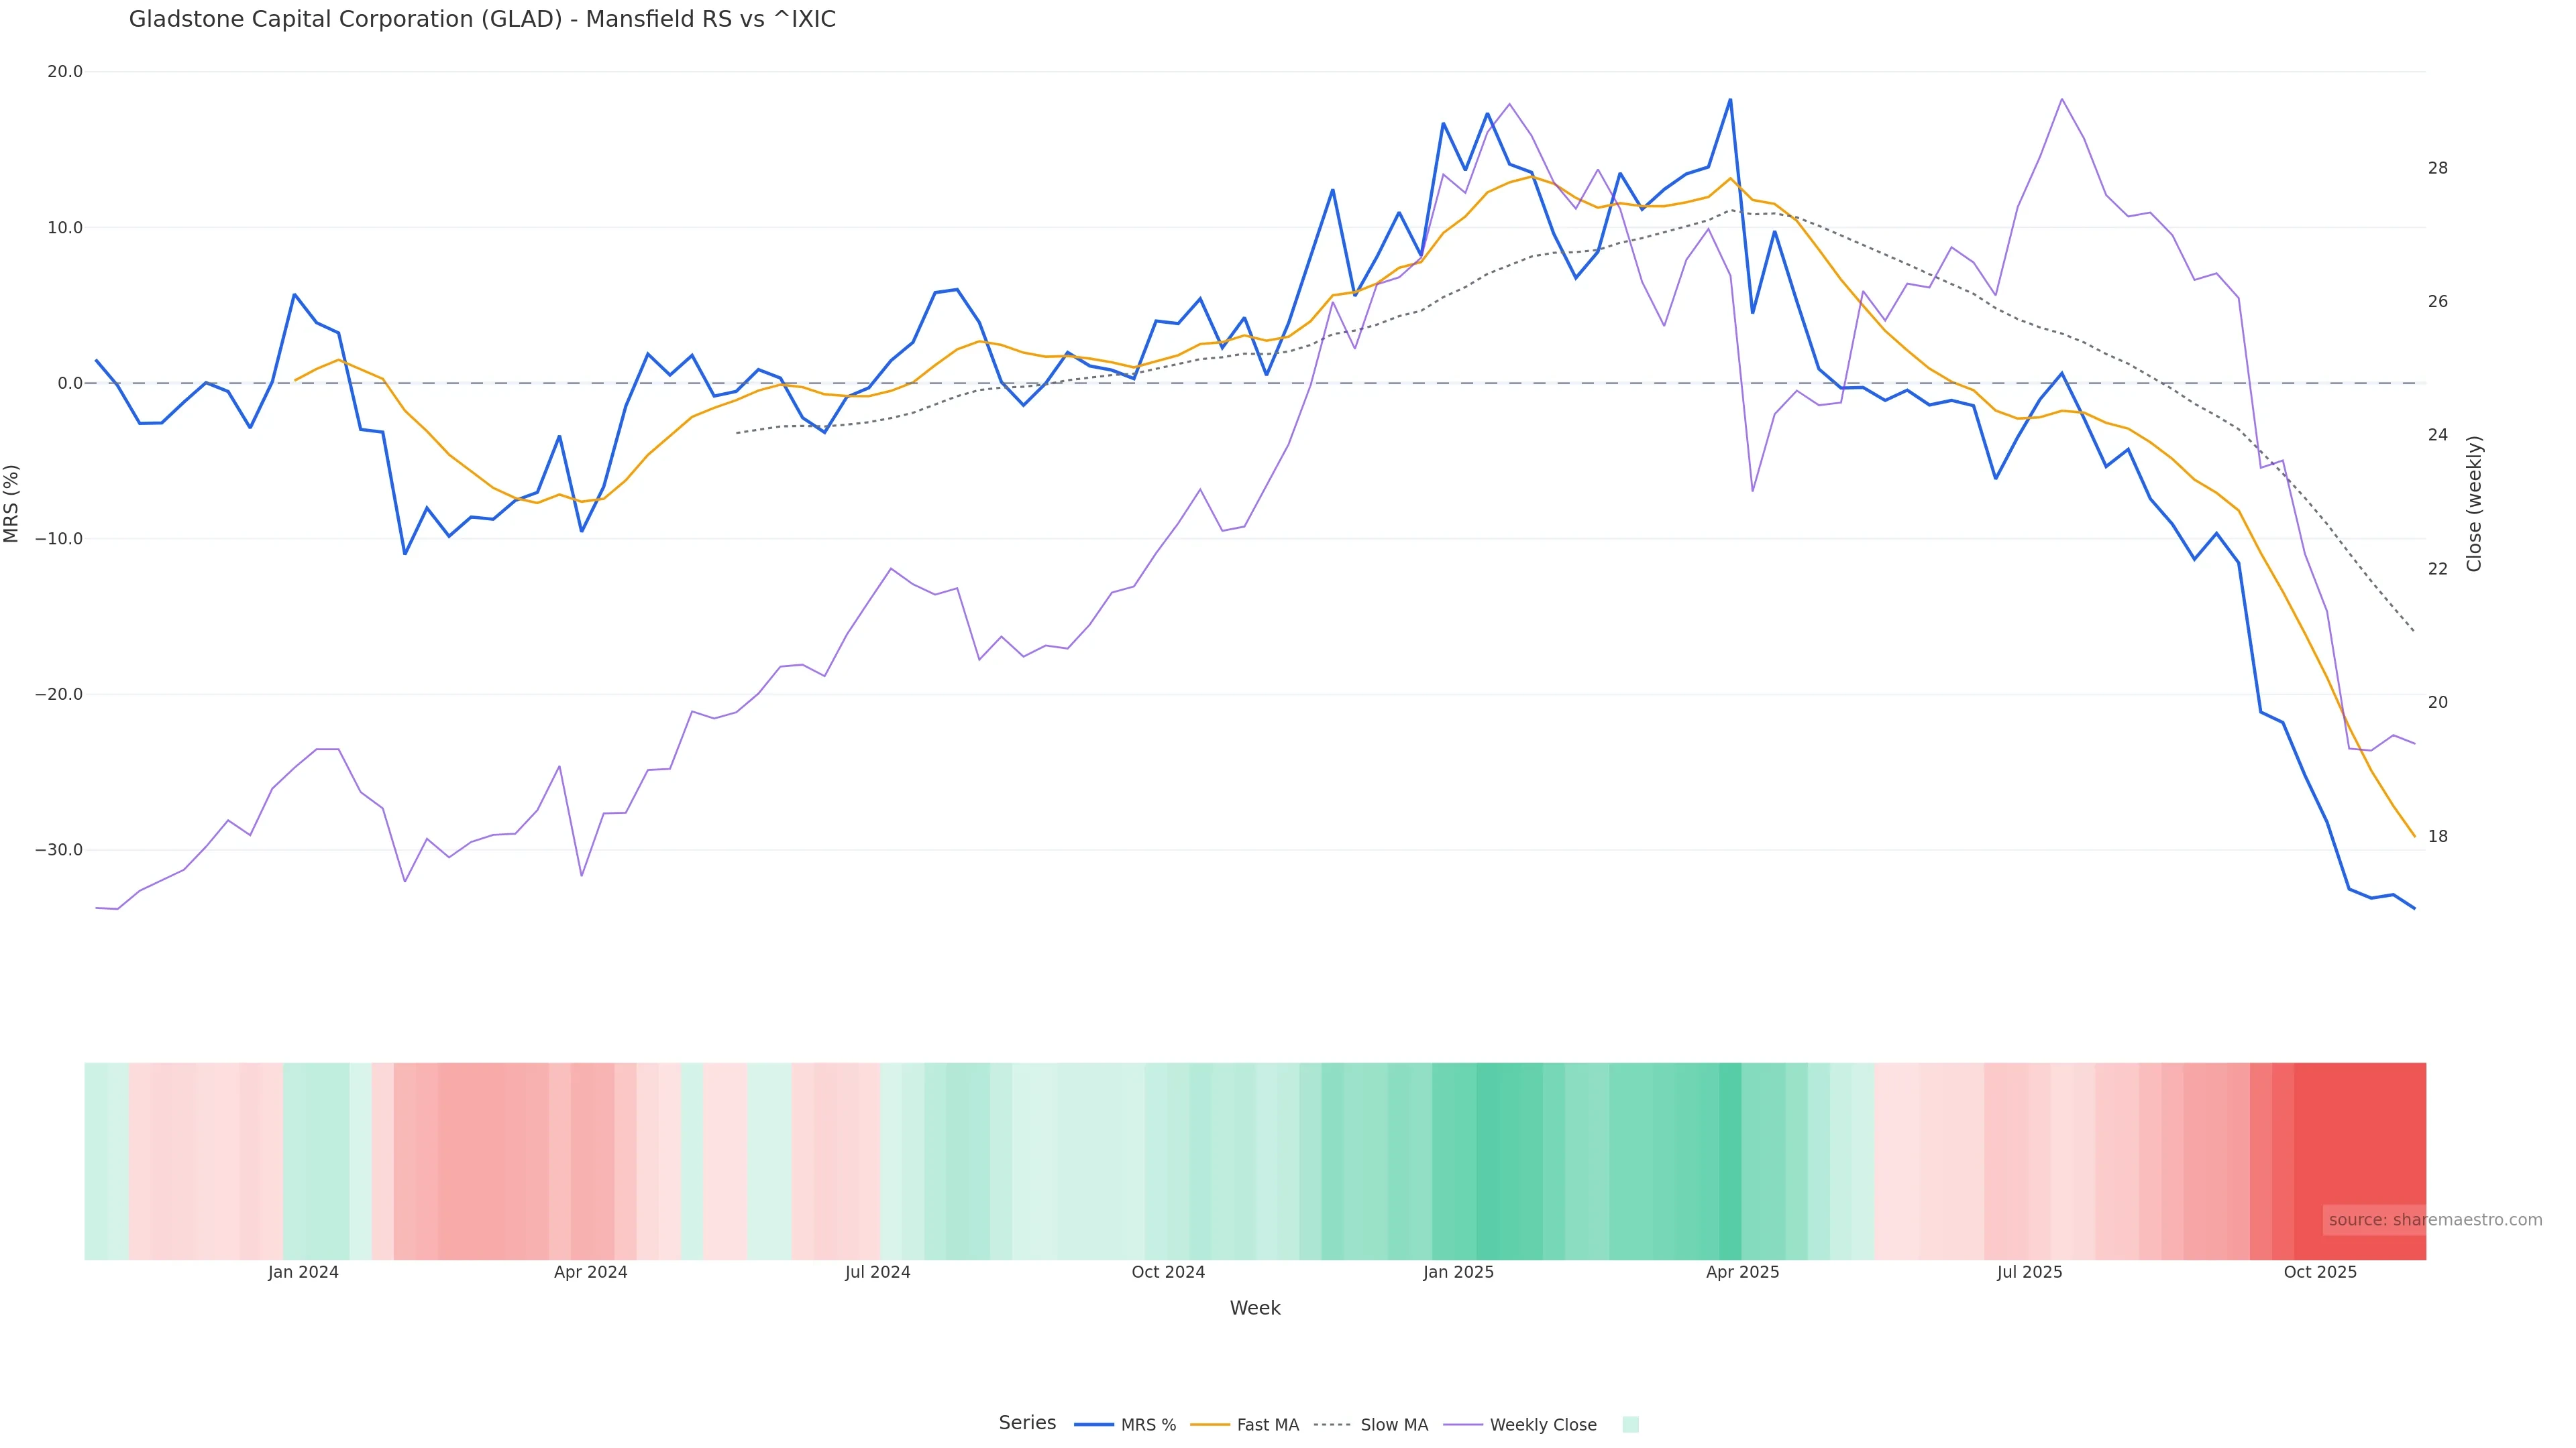Click the green heatmap swatch in legend
The image size is (2576, 1448).
tap(1630, 1425)
